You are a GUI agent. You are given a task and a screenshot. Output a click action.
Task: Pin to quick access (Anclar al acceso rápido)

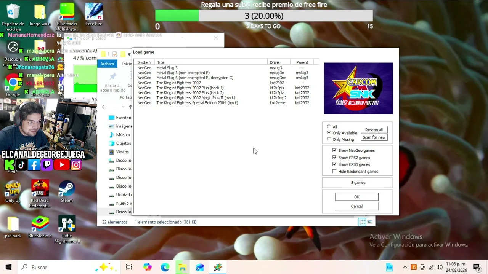[112, 82]
